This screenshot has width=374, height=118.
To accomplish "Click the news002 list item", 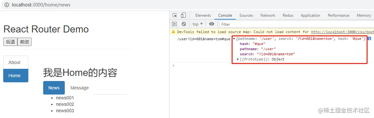I will click(x=65, y=104).
